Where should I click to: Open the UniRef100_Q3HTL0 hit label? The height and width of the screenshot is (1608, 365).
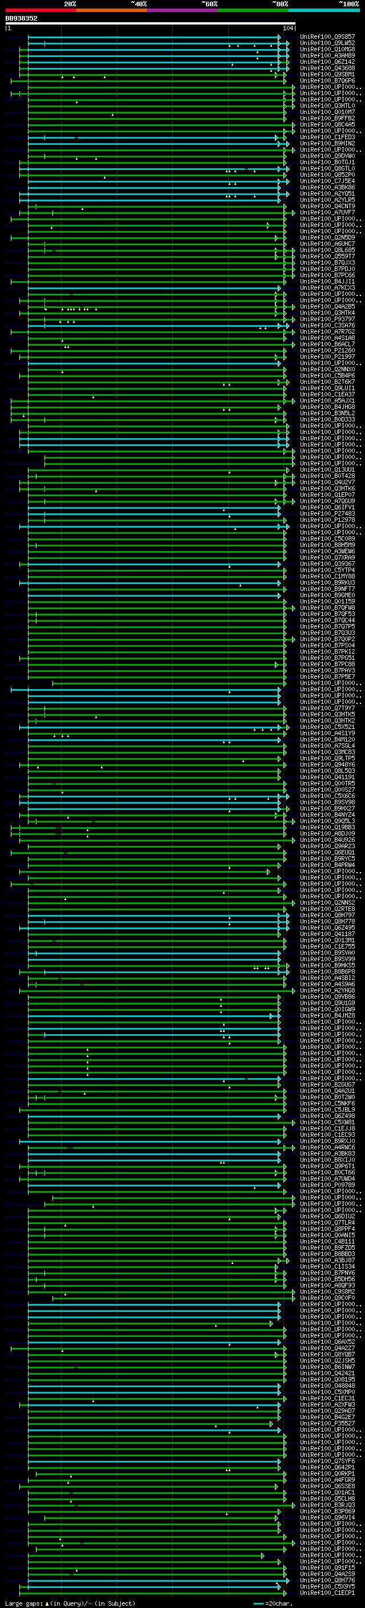point(327,106)
